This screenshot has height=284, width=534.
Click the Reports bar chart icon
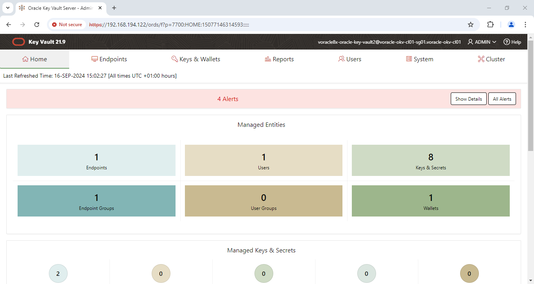click(x=268, y=59)
